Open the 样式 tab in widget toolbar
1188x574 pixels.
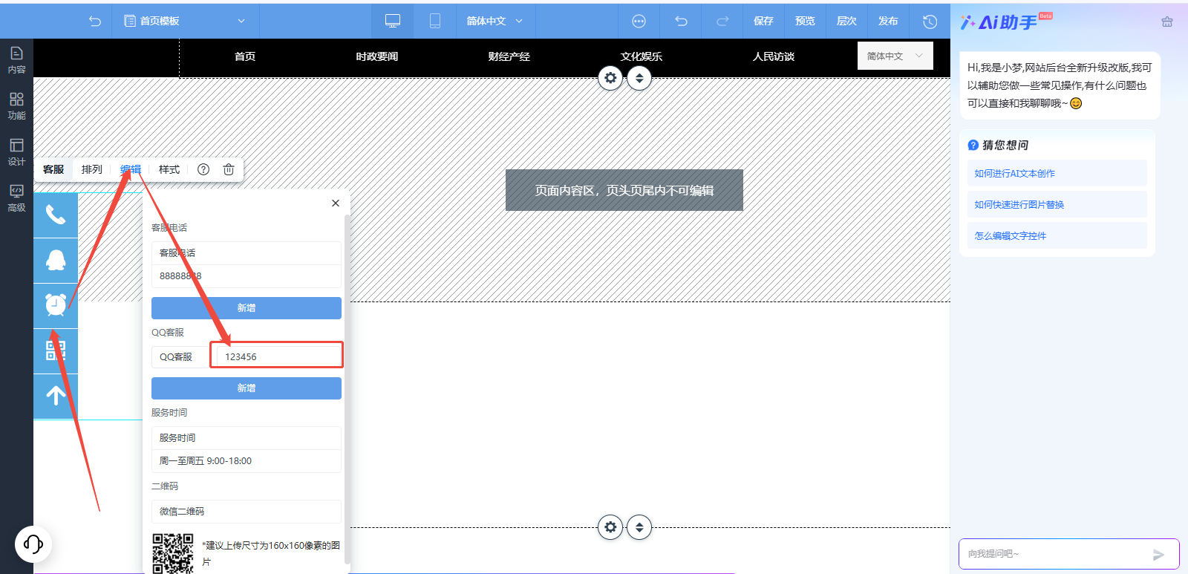coord(169,169)
